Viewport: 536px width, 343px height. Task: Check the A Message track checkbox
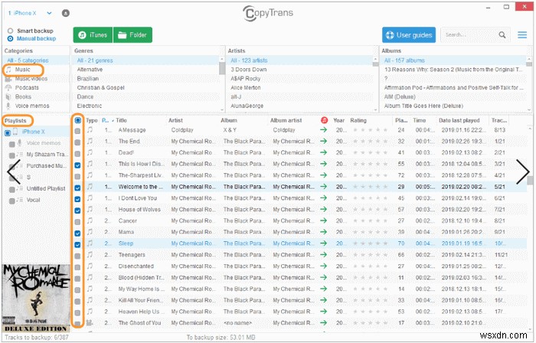coord(77,131)
